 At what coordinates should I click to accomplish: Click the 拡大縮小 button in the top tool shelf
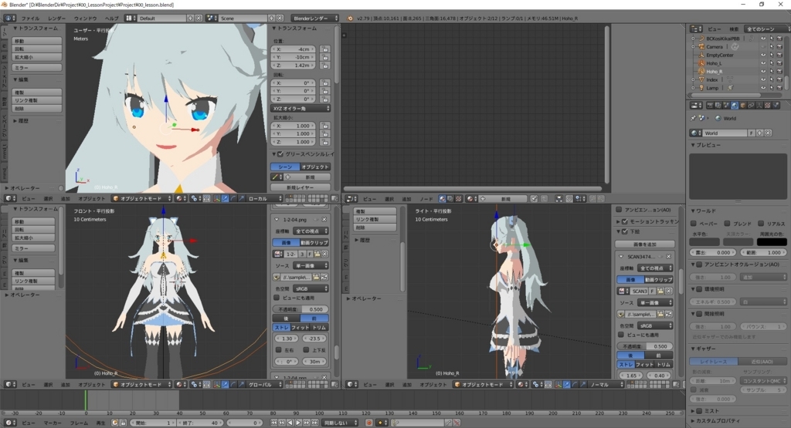37,57
